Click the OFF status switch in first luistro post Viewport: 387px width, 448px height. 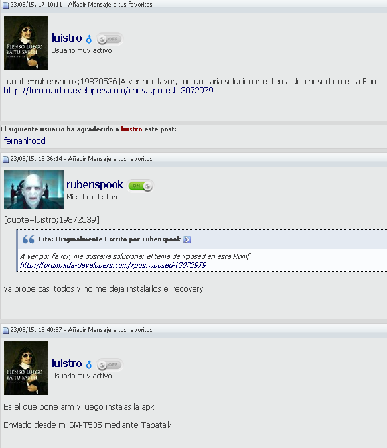(x=110, y=39)
